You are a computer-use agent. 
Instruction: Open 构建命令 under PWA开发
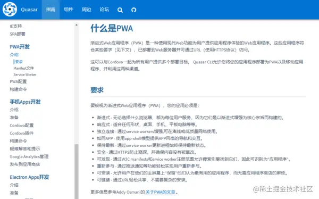coord(18,89)
